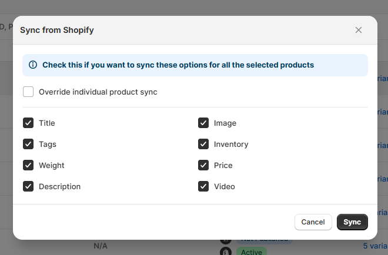
Task: Uncheck the Tags checkbox
Action: [x=28, y=144]
